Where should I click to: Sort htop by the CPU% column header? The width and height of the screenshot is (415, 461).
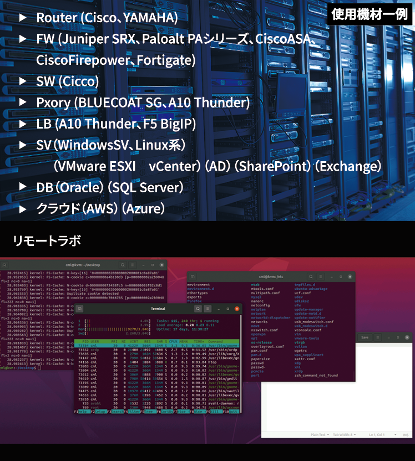pos(173,342)
